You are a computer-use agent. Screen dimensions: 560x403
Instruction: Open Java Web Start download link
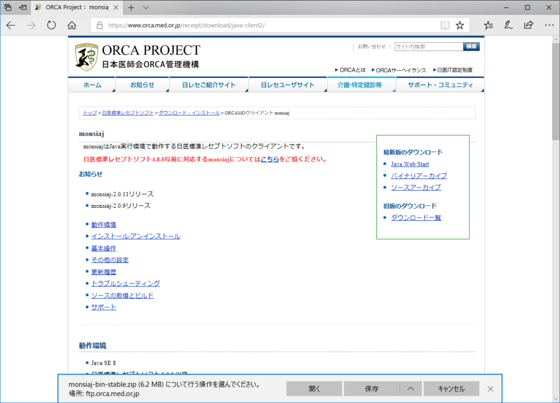click(410, 164)
